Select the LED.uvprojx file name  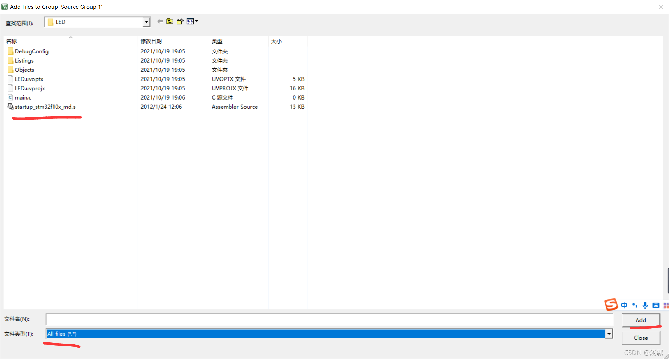[30, 88]
